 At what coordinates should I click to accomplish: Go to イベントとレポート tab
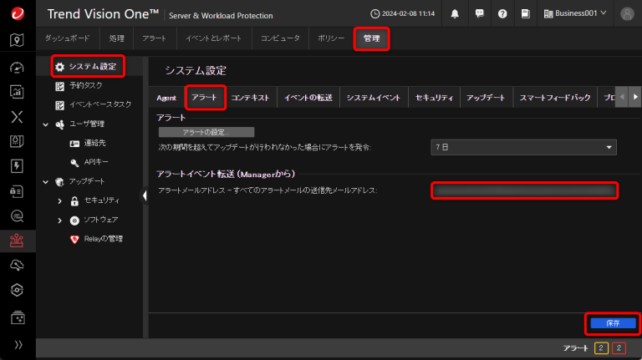tap(214, 38)
